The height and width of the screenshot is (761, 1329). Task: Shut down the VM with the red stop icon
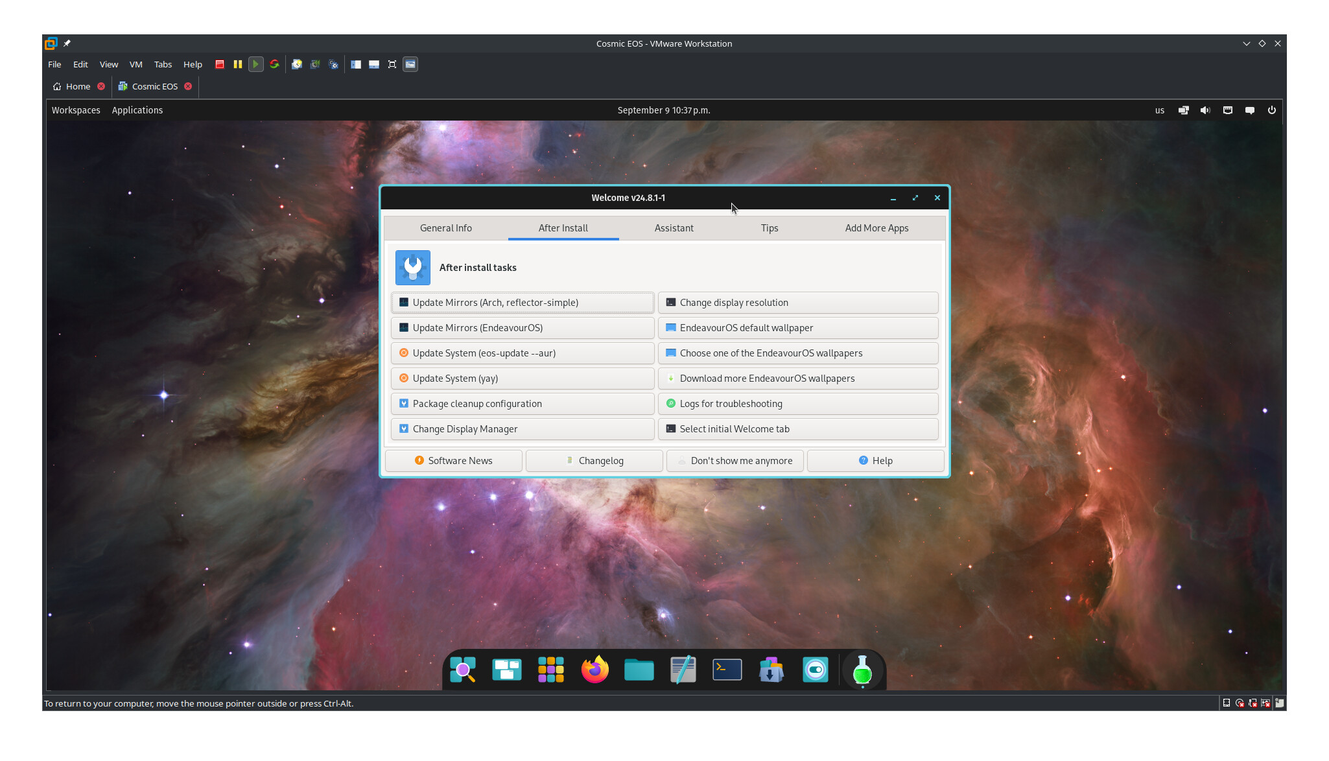220,64
